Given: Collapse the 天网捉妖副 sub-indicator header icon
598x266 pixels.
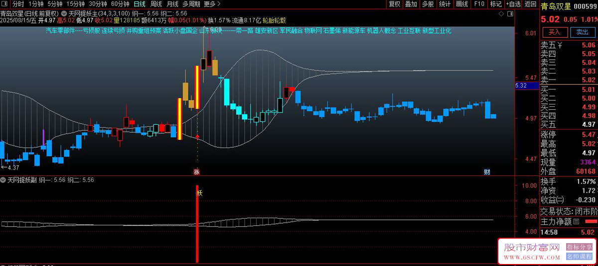Looking at the screenshot, I should click(x=3, y=179).
